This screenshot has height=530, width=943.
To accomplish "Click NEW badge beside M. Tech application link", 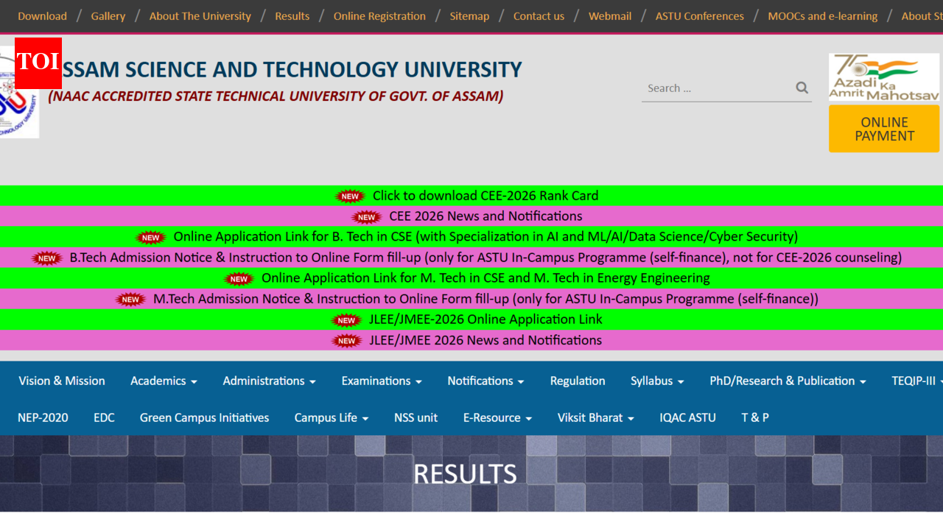I will click(239, 278).
